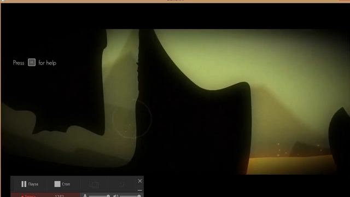The image size is (350, 197).
Task: Click the H key hint icon
Action: pyautogui.click(x=32, y=62)
